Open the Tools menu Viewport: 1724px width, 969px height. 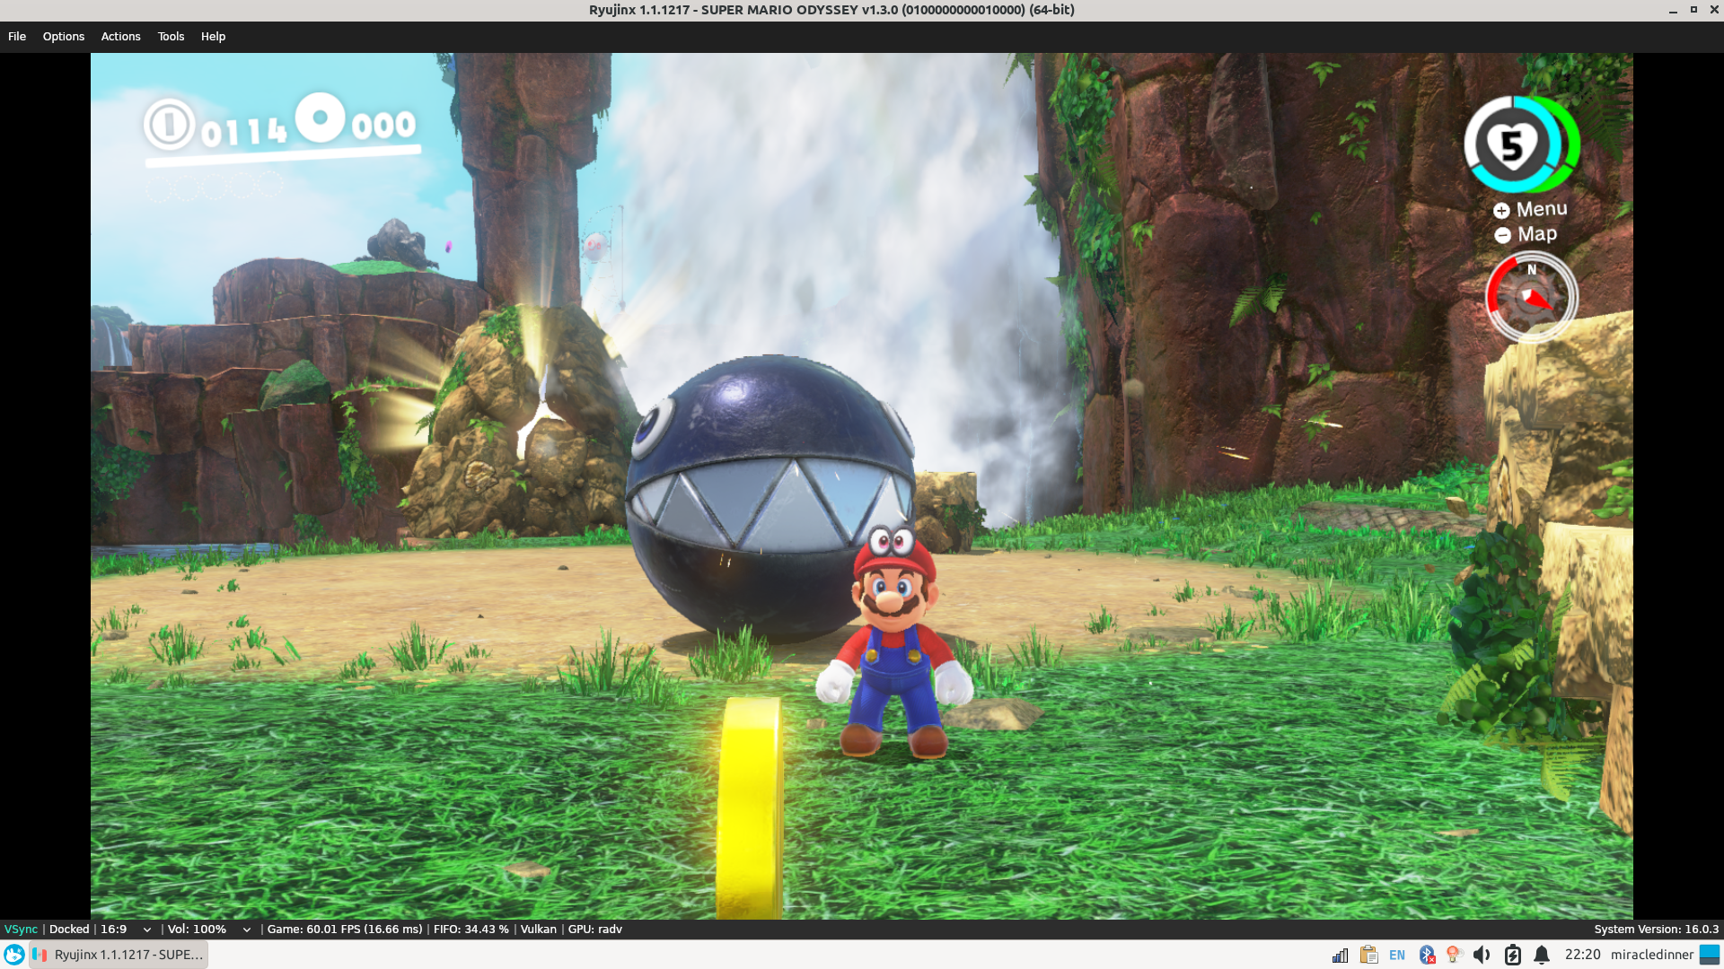[171, 37]
